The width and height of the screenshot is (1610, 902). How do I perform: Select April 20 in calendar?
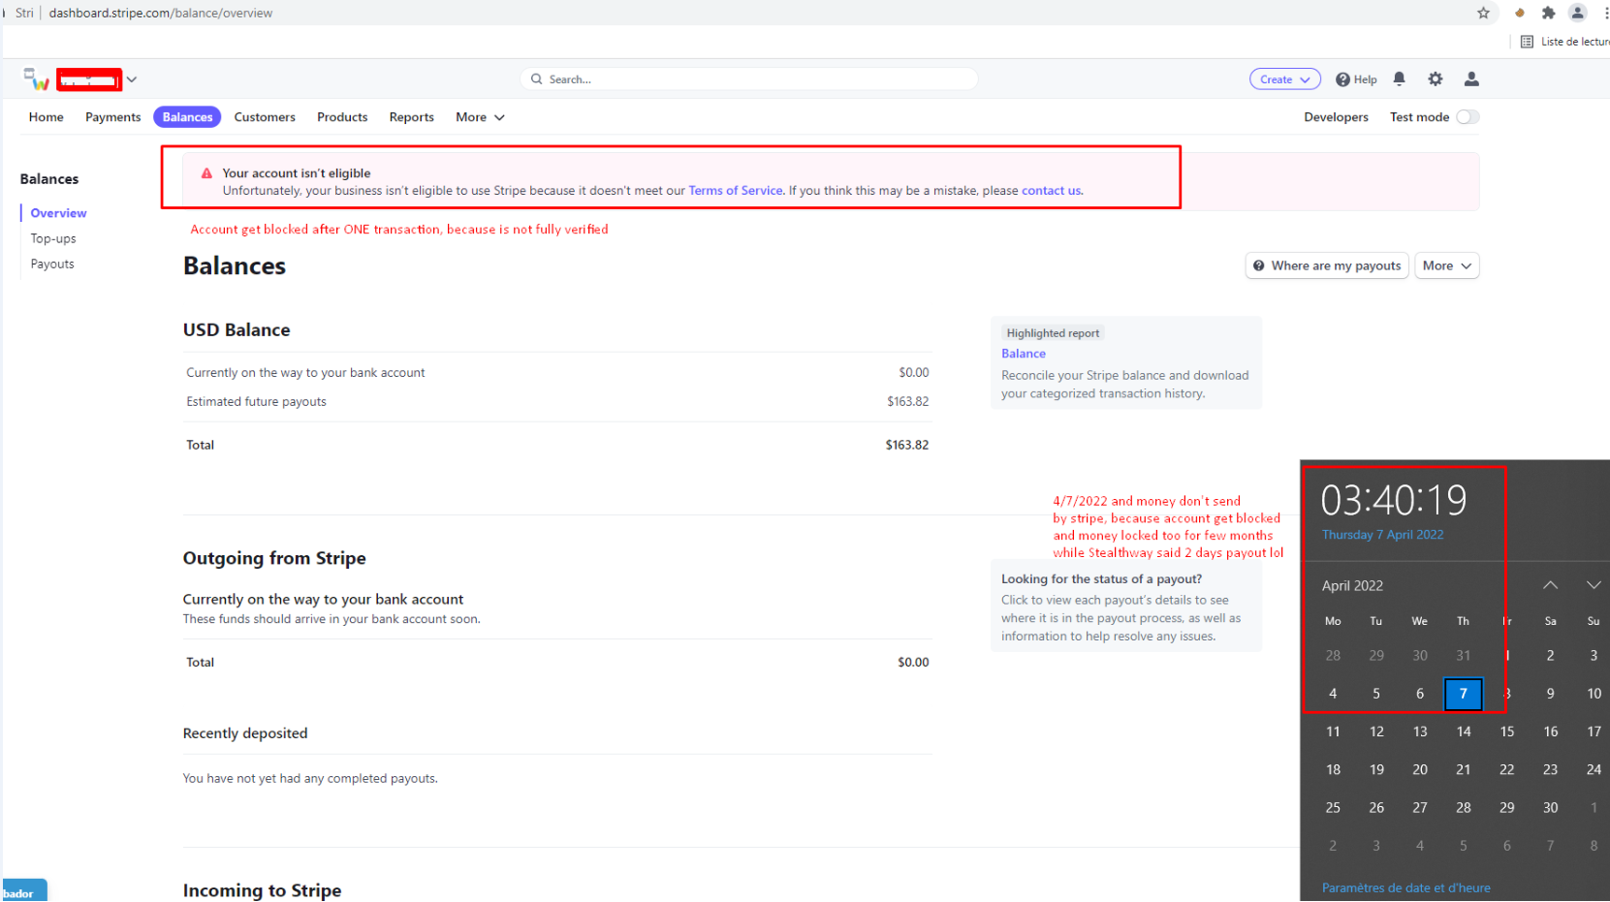(x=1420, y=769)
